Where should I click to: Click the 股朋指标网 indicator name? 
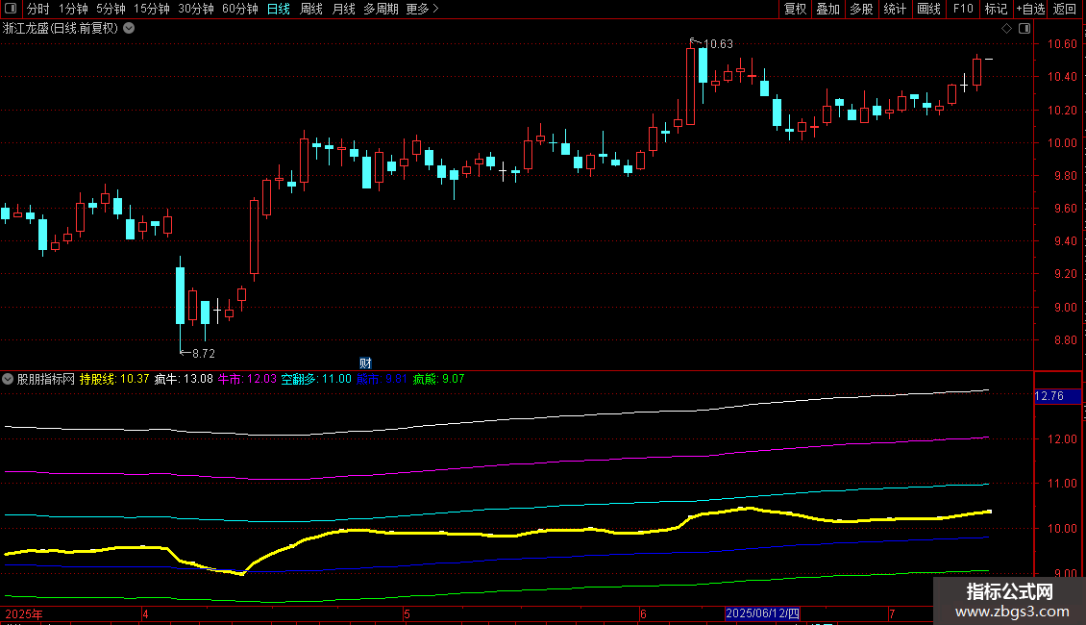pyautogui.click(x=46, y=379)
